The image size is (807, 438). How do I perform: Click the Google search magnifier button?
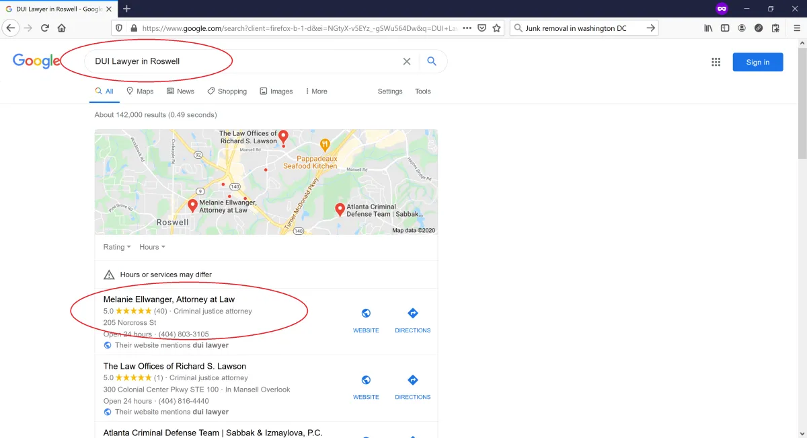pyautogui.click(x=432, y=61)
